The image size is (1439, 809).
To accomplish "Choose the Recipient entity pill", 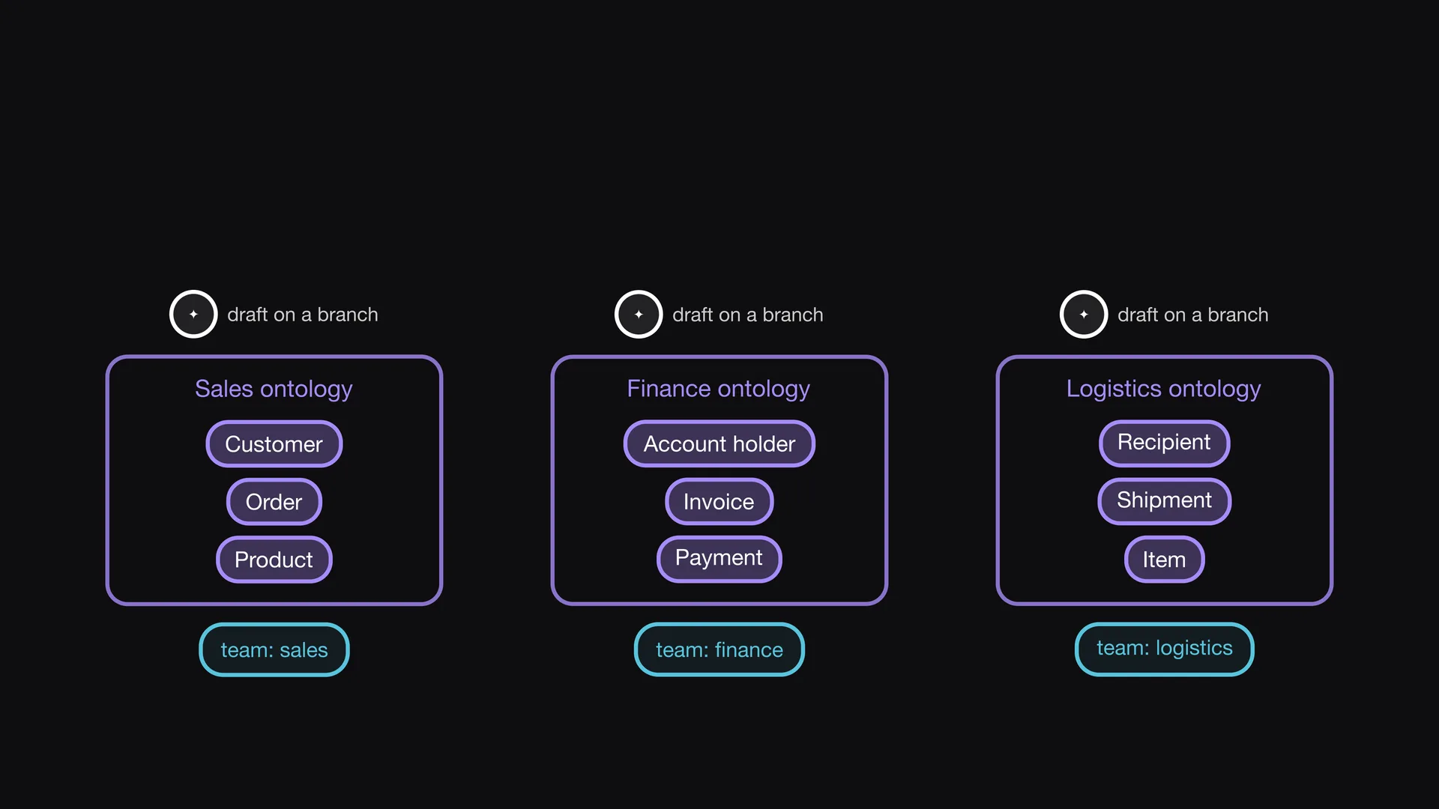I will pyautogui.click(x=1165, y=443).
